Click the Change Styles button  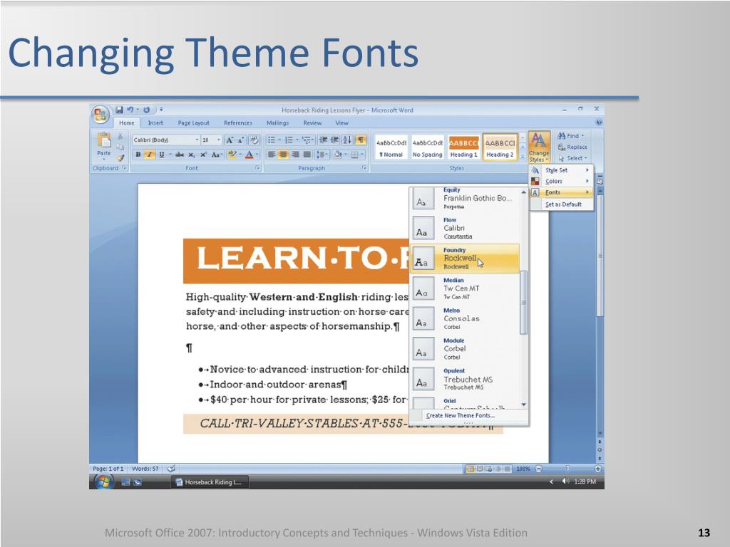[539, 147]
